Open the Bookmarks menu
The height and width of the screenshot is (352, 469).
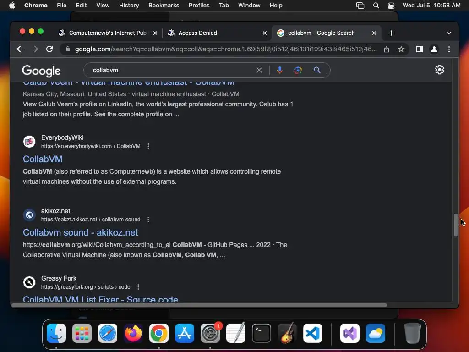coord(164,5)
